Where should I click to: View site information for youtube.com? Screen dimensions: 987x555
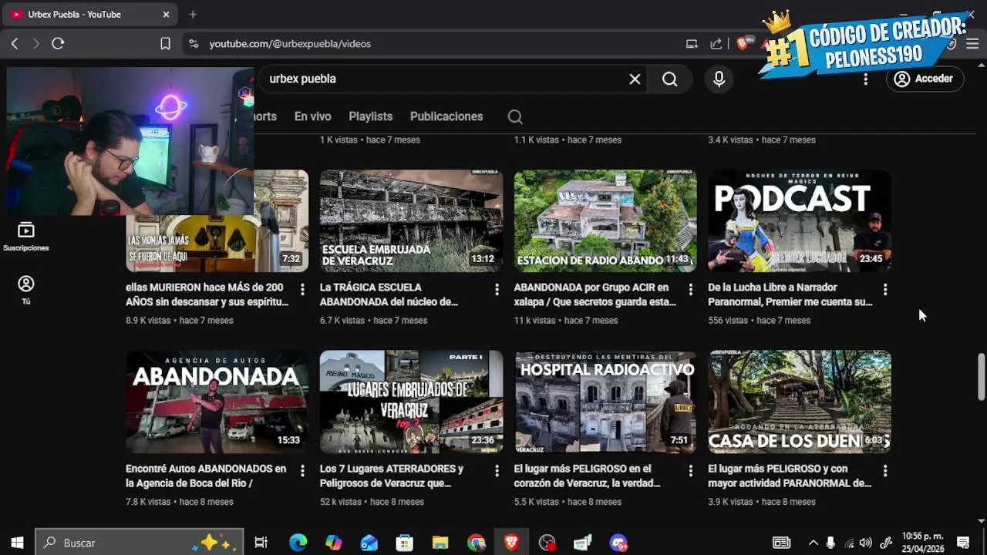pyautogui.click(x=193, y=44)
